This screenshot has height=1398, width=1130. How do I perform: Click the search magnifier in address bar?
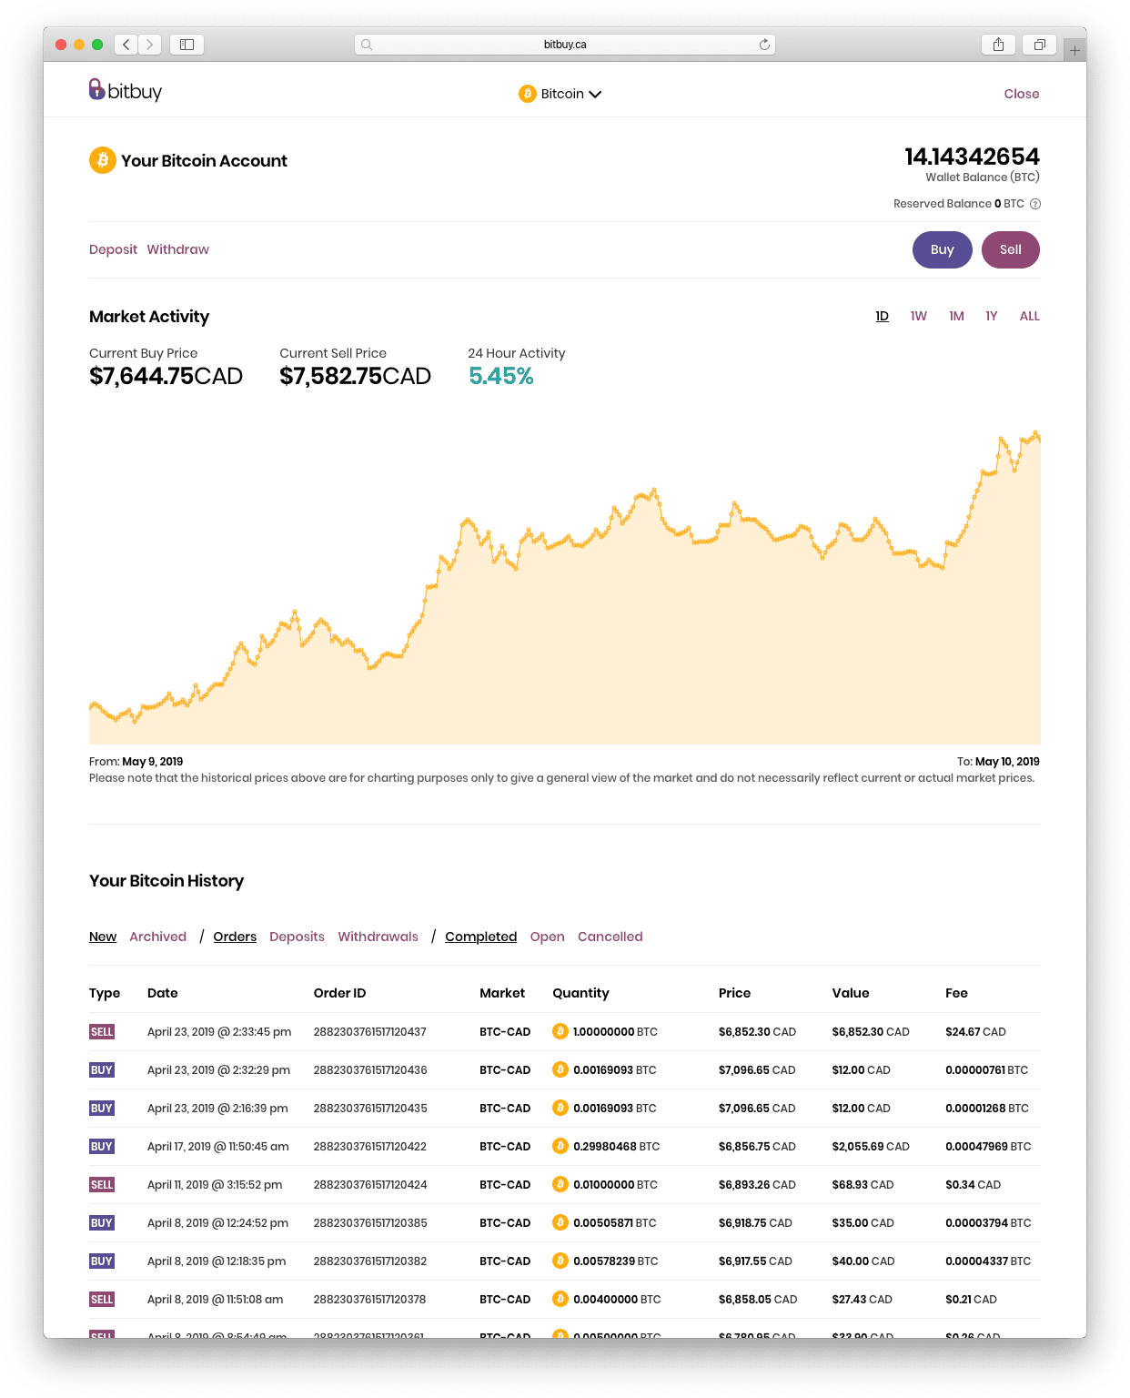coord(367,45)
